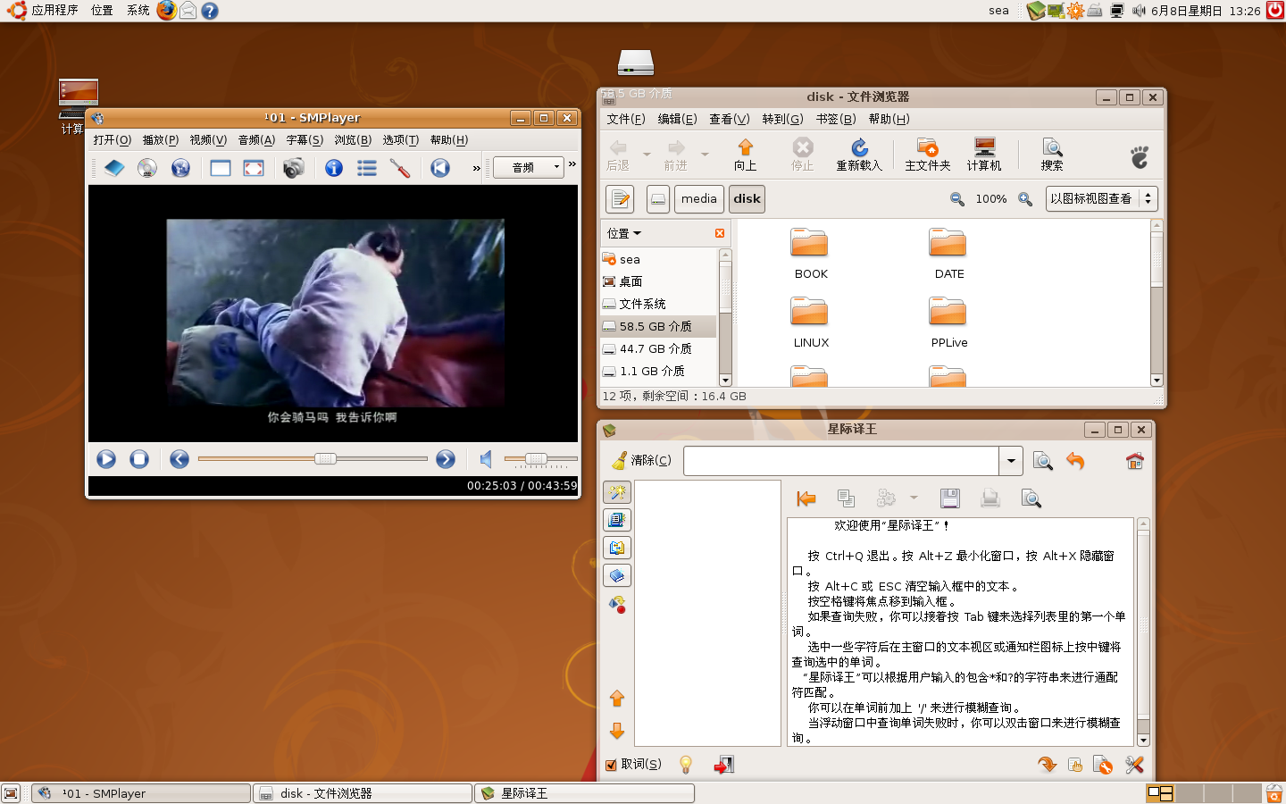Open the 打开(O) menu in SMPlayer
The width and height of the screenshot is (1286, 804).
113,140
